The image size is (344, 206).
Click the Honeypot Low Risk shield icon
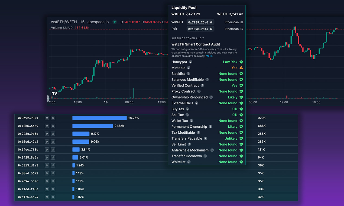241,62
